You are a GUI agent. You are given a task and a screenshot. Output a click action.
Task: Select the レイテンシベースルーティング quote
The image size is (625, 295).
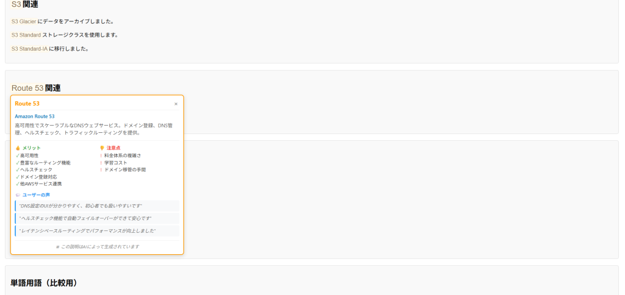click(87, 231)
